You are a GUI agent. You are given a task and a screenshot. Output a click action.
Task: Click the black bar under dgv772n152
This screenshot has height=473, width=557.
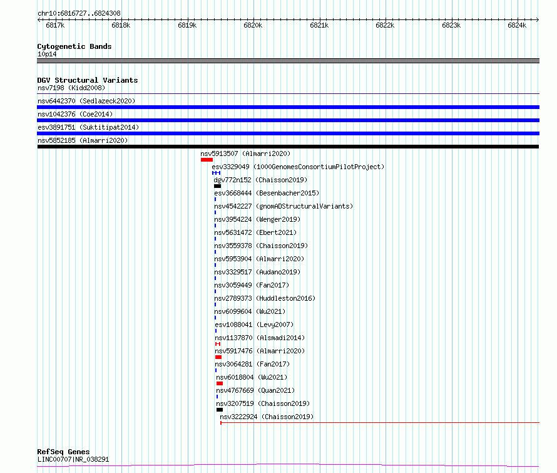[217, 186]
